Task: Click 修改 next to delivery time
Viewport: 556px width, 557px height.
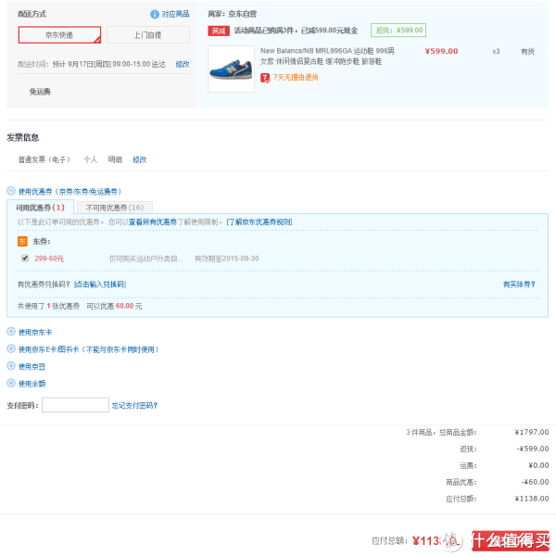Action: pyautogui.click(x=183, y=64)
